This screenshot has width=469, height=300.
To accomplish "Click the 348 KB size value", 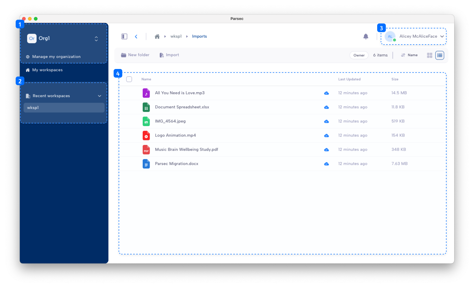I will coord(398,150).
